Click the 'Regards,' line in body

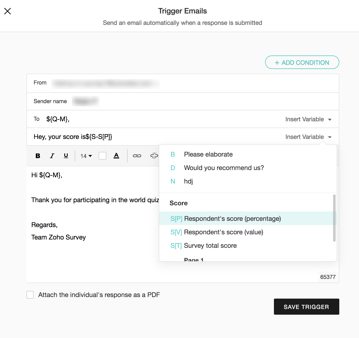[44, 225]
